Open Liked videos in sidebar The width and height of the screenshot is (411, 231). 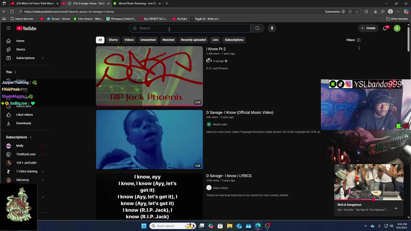25,115
